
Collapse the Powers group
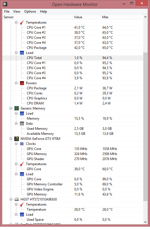tap(16, 83)
